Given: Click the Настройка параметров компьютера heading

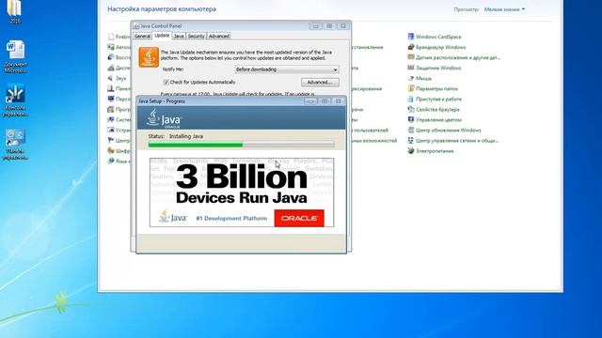Looking at the screenshot, I should click(x=162, y=8).
